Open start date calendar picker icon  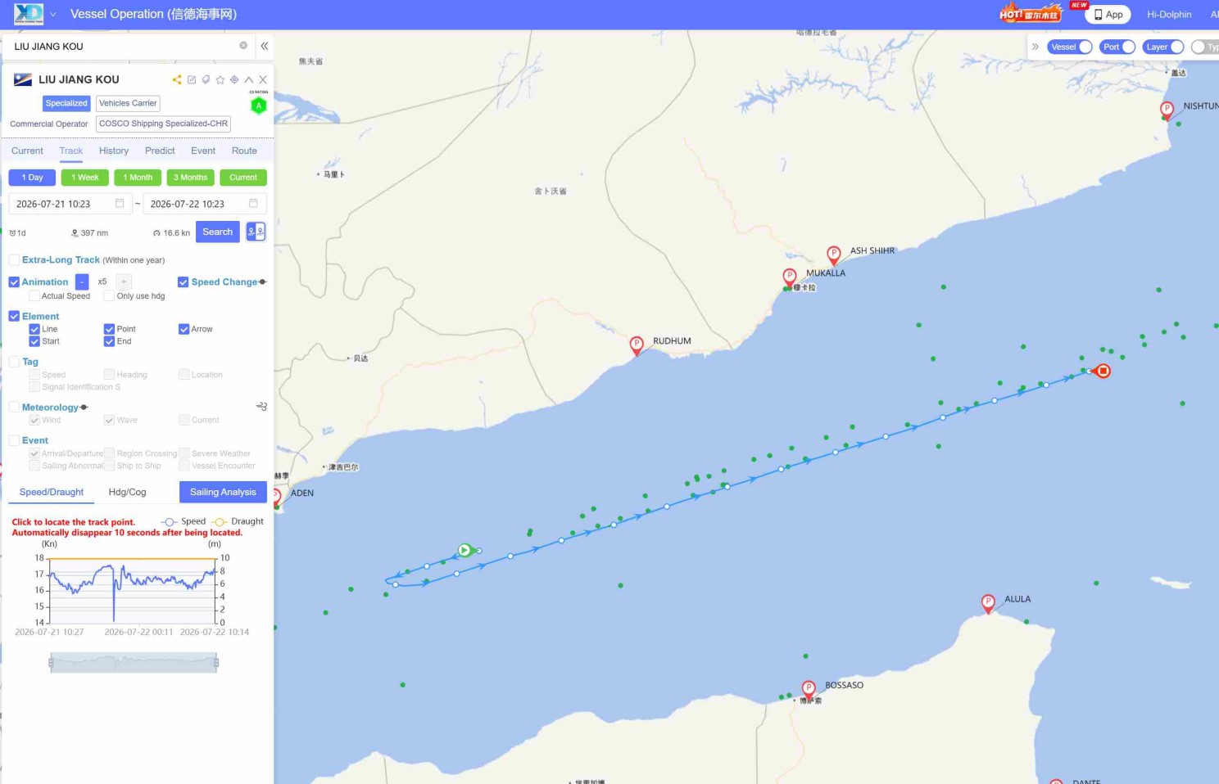coord(120,203)
